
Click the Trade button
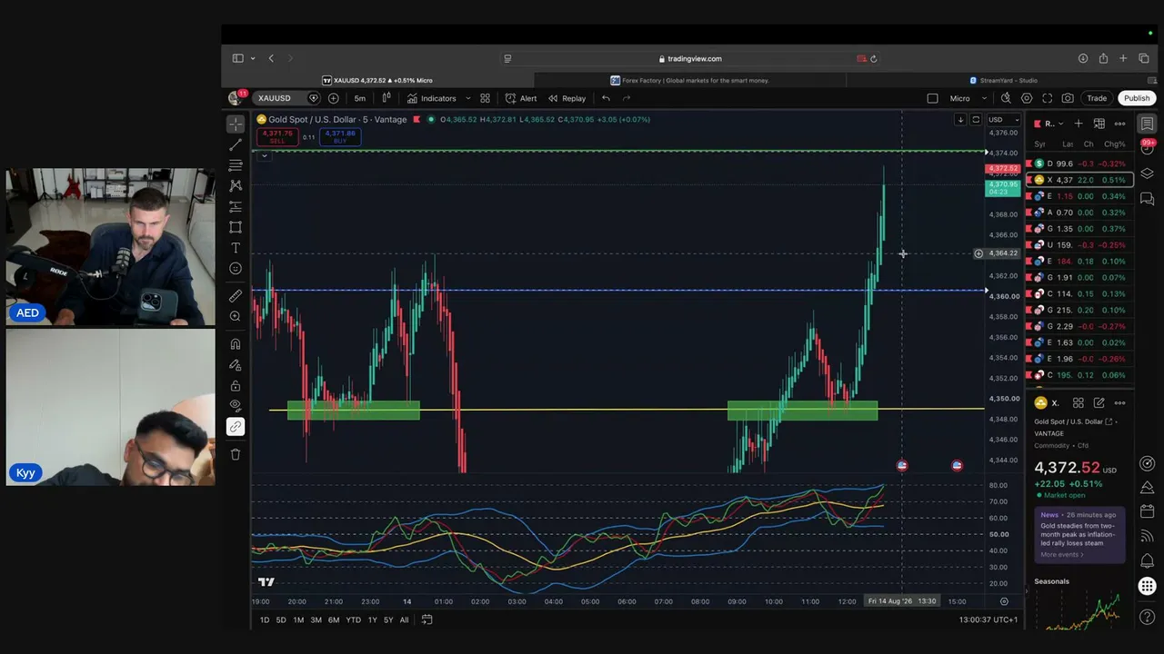1097,98
